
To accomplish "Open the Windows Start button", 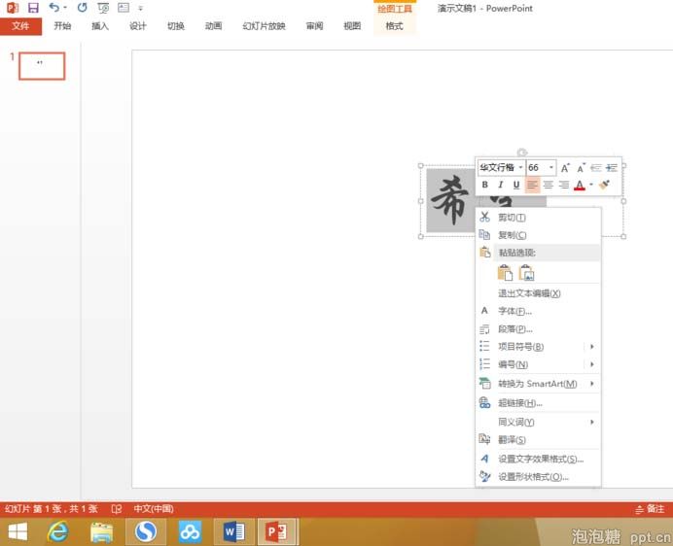I will (x=18, y=532).
